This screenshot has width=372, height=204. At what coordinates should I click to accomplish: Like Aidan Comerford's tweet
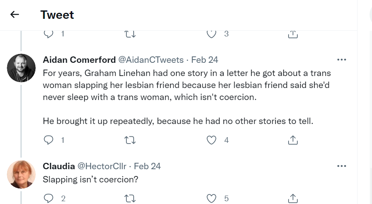pos(211,140)
